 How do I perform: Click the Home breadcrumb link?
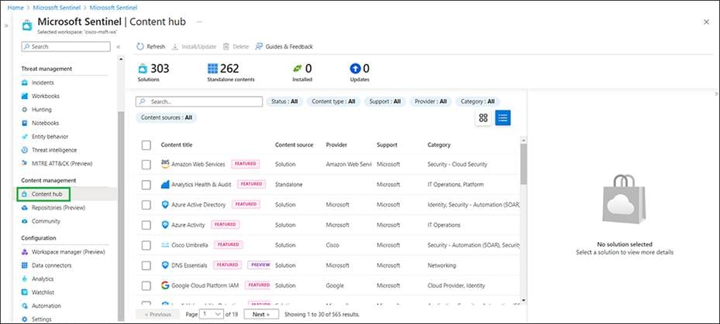tap(16, 8)
